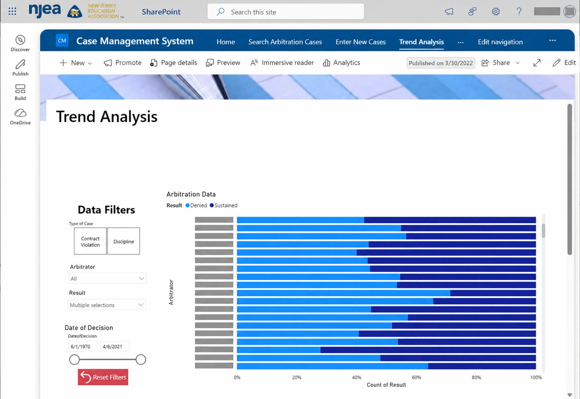Open Enter New Cases tab
Viewport: 580px width, 399px height.
point(361,42)
